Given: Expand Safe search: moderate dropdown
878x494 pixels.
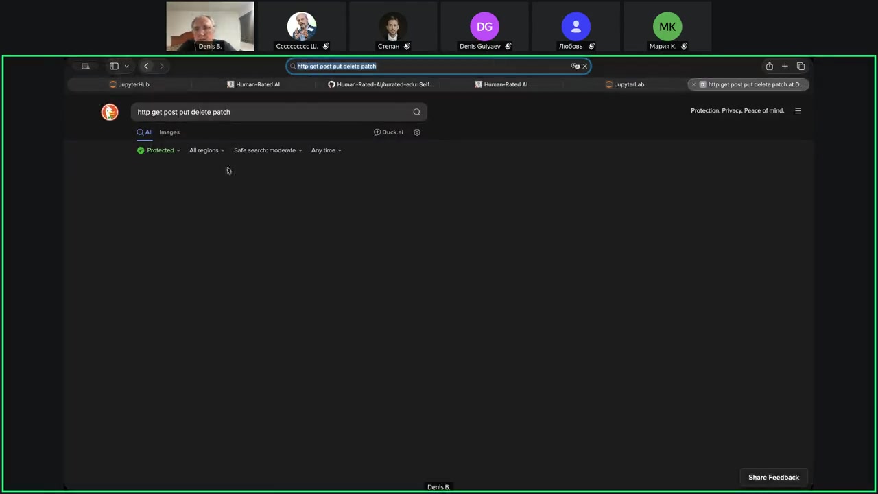Looking at the screenshot, I should (x=268, y=150).
